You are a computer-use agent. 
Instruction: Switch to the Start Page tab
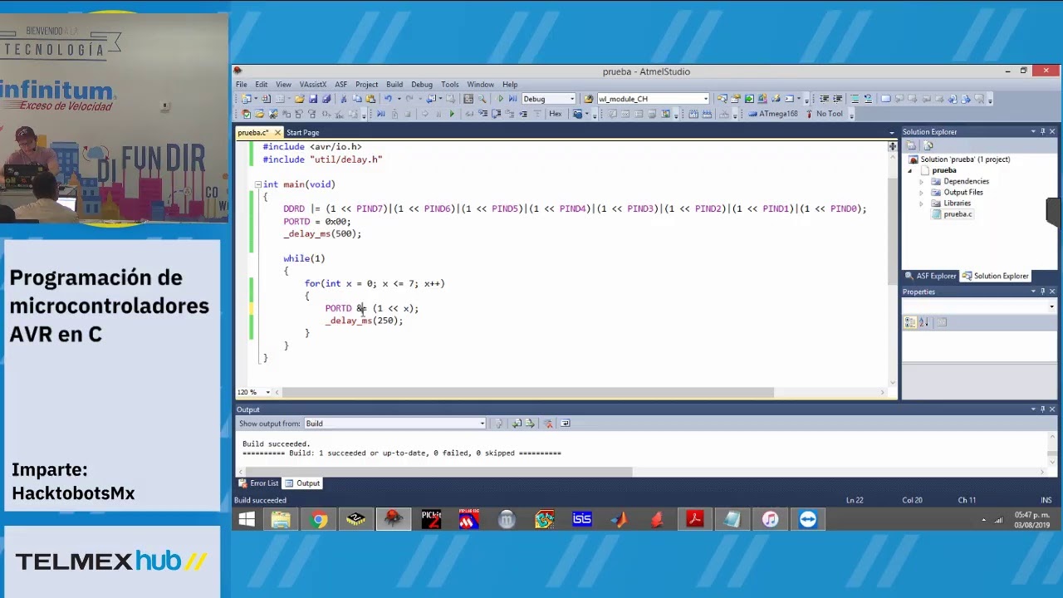click(x=302, y=133)
